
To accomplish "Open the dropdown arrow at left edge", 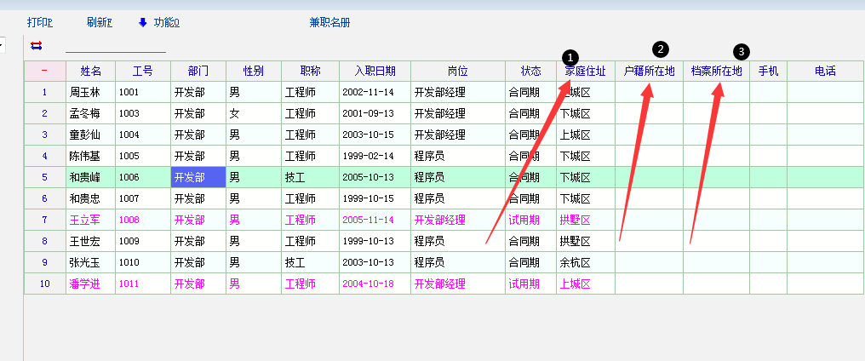I will 2,44.
